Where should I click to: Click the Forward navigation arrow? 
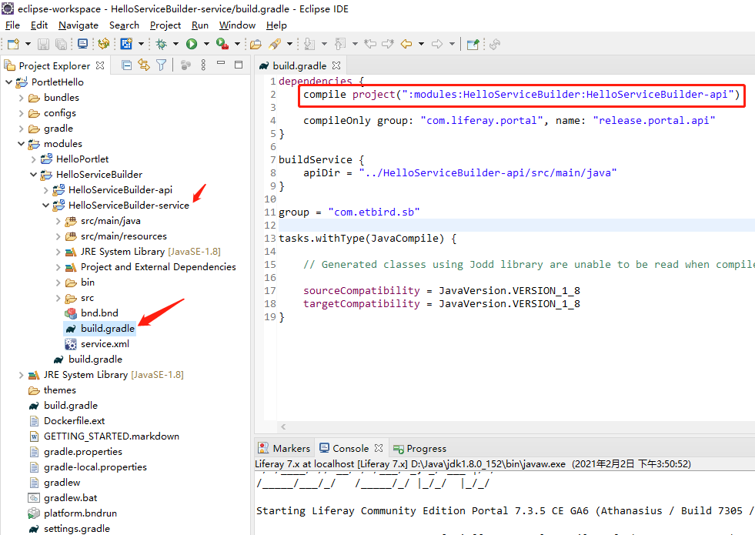[x=436, y=44]
